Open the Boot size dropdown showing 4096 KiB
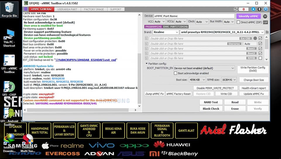This screenshot has width=281, height=159. 197,80
